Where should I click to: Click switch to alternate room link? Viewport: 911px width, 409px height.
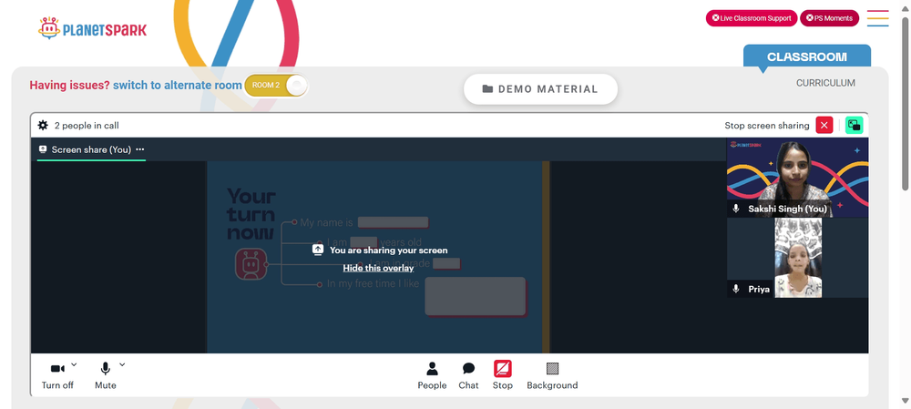[178, 86]
